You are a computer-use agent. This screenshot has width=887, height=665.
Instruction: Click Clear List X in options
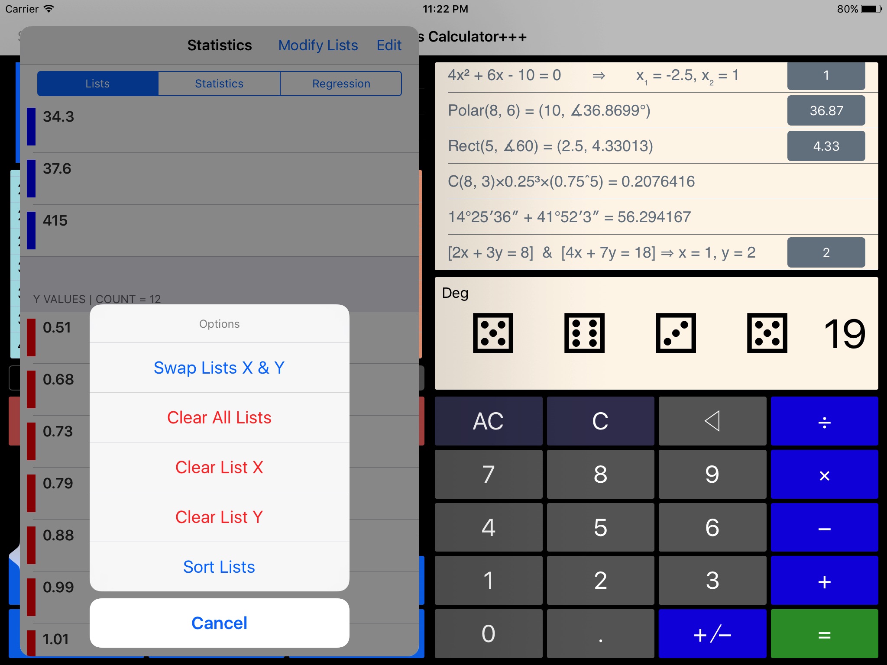coord(220,467)
